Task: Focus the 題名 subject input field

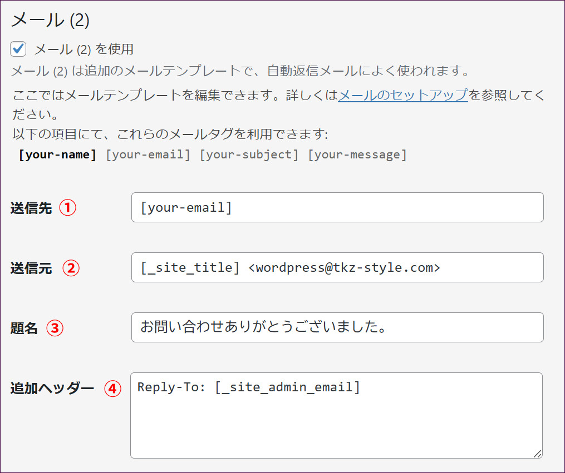Action: point(337,327)
